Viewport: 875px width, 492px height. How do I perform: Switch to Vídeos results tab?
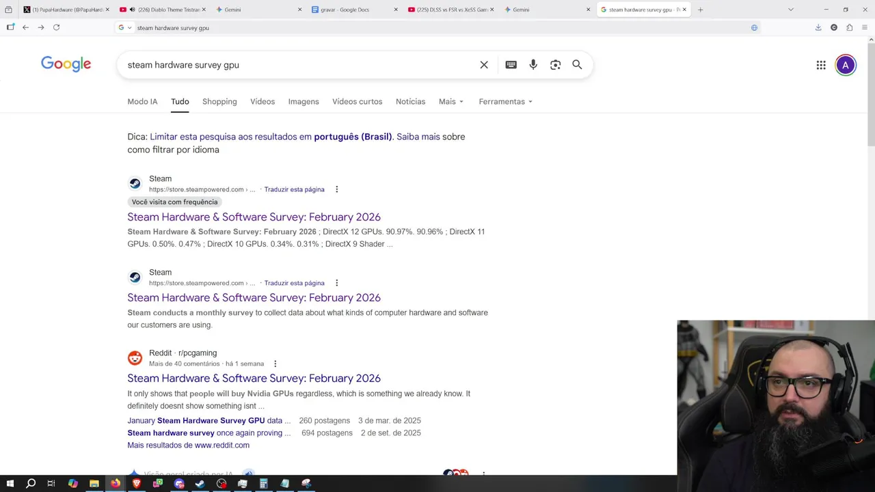[262, 101]
